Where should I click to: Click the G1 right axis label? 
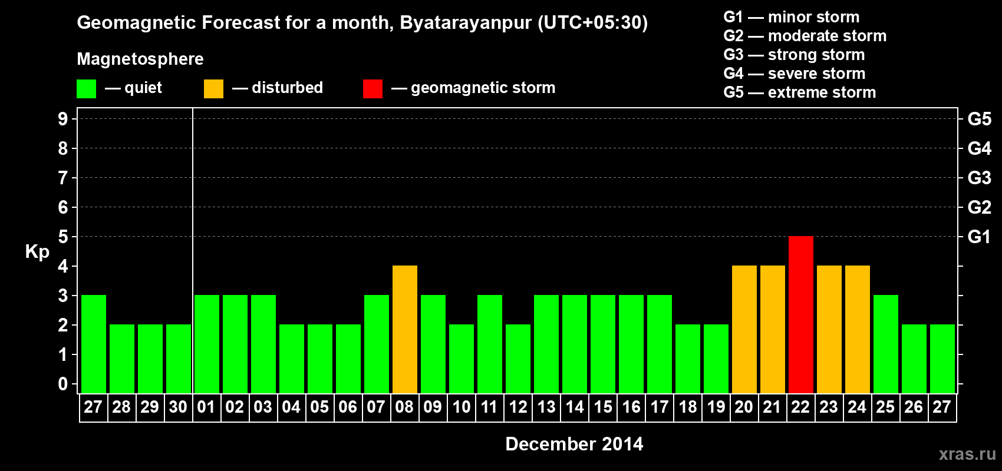coord(980,237)
